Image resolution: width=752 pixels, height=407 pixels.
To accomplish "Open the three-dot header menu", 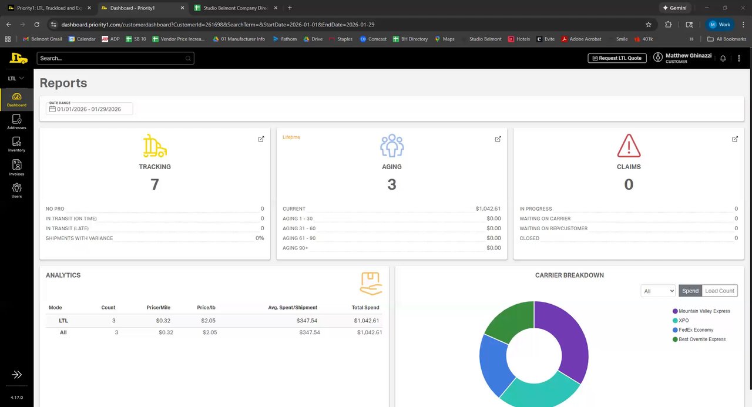I will click(x=739, y=58).
